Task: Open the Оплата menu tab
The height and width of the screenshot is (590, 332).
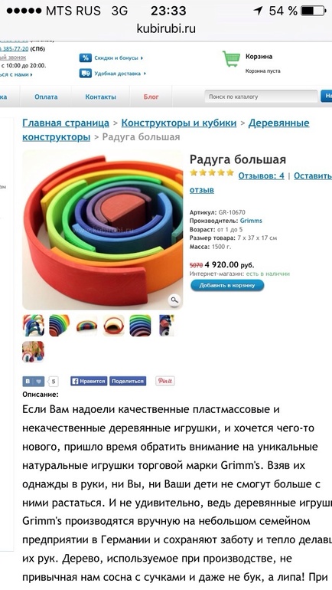Action: click(x=46, y=97)
